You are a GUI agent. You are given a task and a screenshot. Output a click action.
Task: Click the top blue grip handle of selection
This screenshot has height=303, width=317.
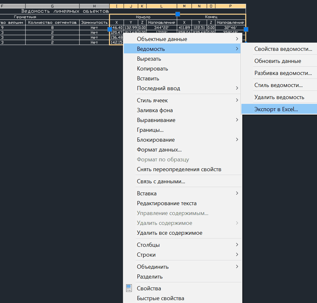[x=178, y=14]
